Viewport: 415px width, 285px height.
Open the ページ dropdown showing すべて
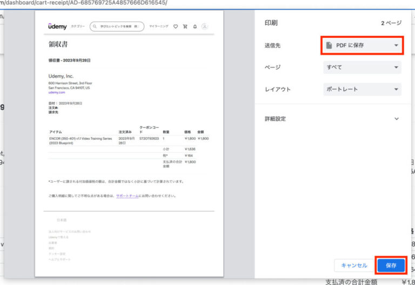coord(362,67)
